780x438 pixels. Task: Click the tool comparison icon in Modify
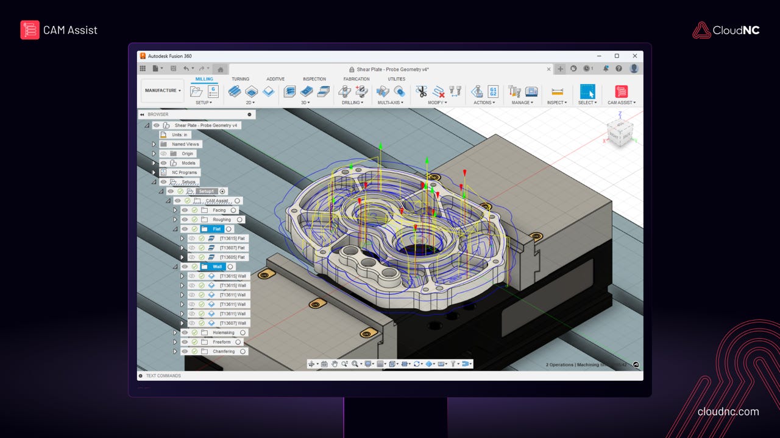[x=455, y=91]
